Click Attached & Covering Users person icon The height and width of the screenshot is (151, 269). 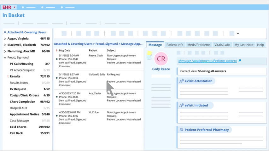click(5, 32)
